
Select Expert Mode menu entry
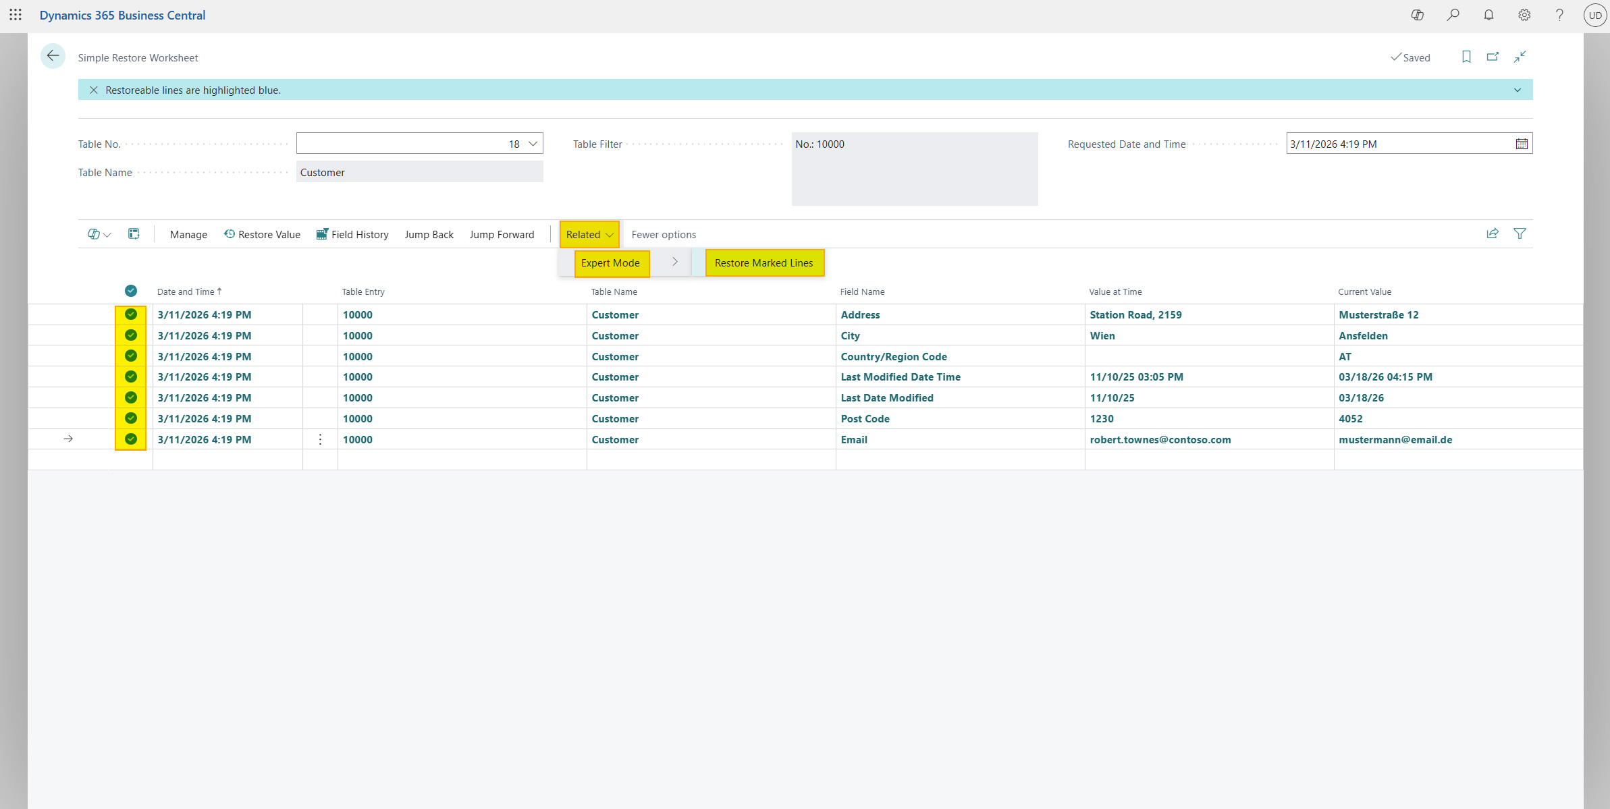tap(611, 263)
